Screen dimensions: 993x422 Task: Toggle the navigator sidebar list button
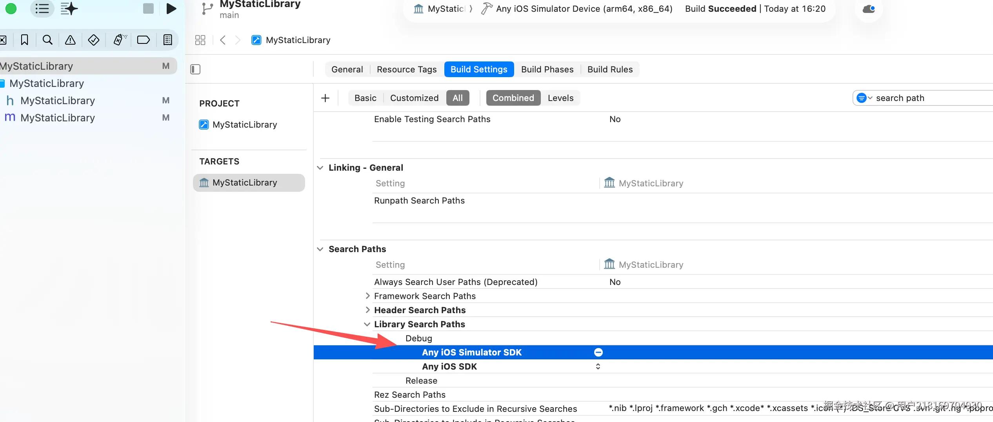coord(42,9)
